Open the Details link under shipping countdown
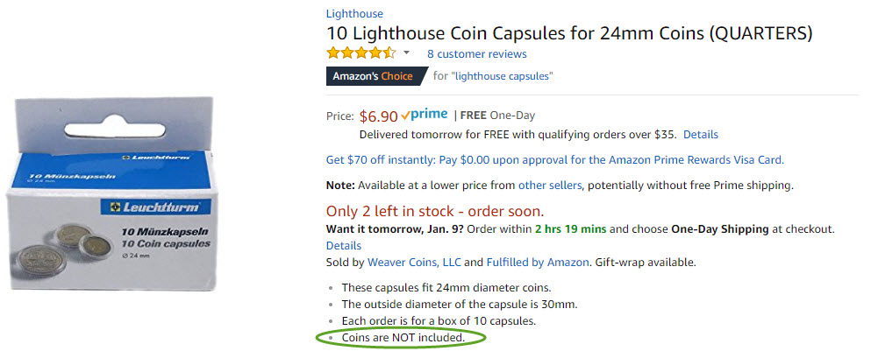878x351 pixels. (x=344, y=245)
